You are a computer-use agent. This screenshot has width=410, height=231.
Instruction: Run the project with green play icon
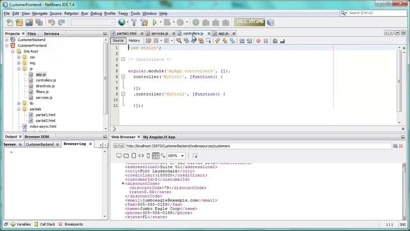click(155, 22)
